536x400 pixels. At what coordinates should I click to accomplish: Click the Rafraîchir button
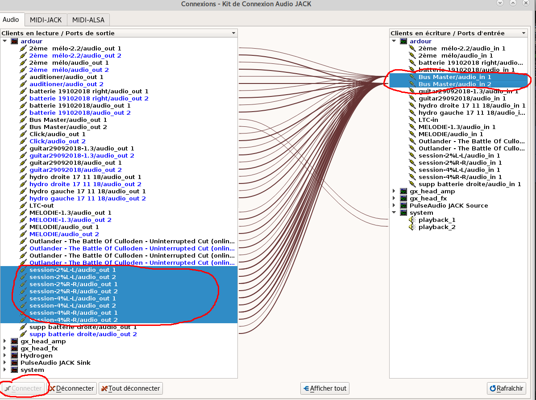tap(507, 388)
